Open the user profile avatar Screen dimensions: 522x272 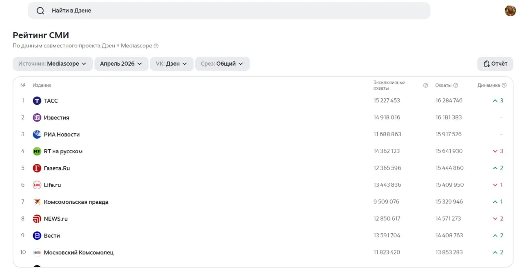click(510, 11)
